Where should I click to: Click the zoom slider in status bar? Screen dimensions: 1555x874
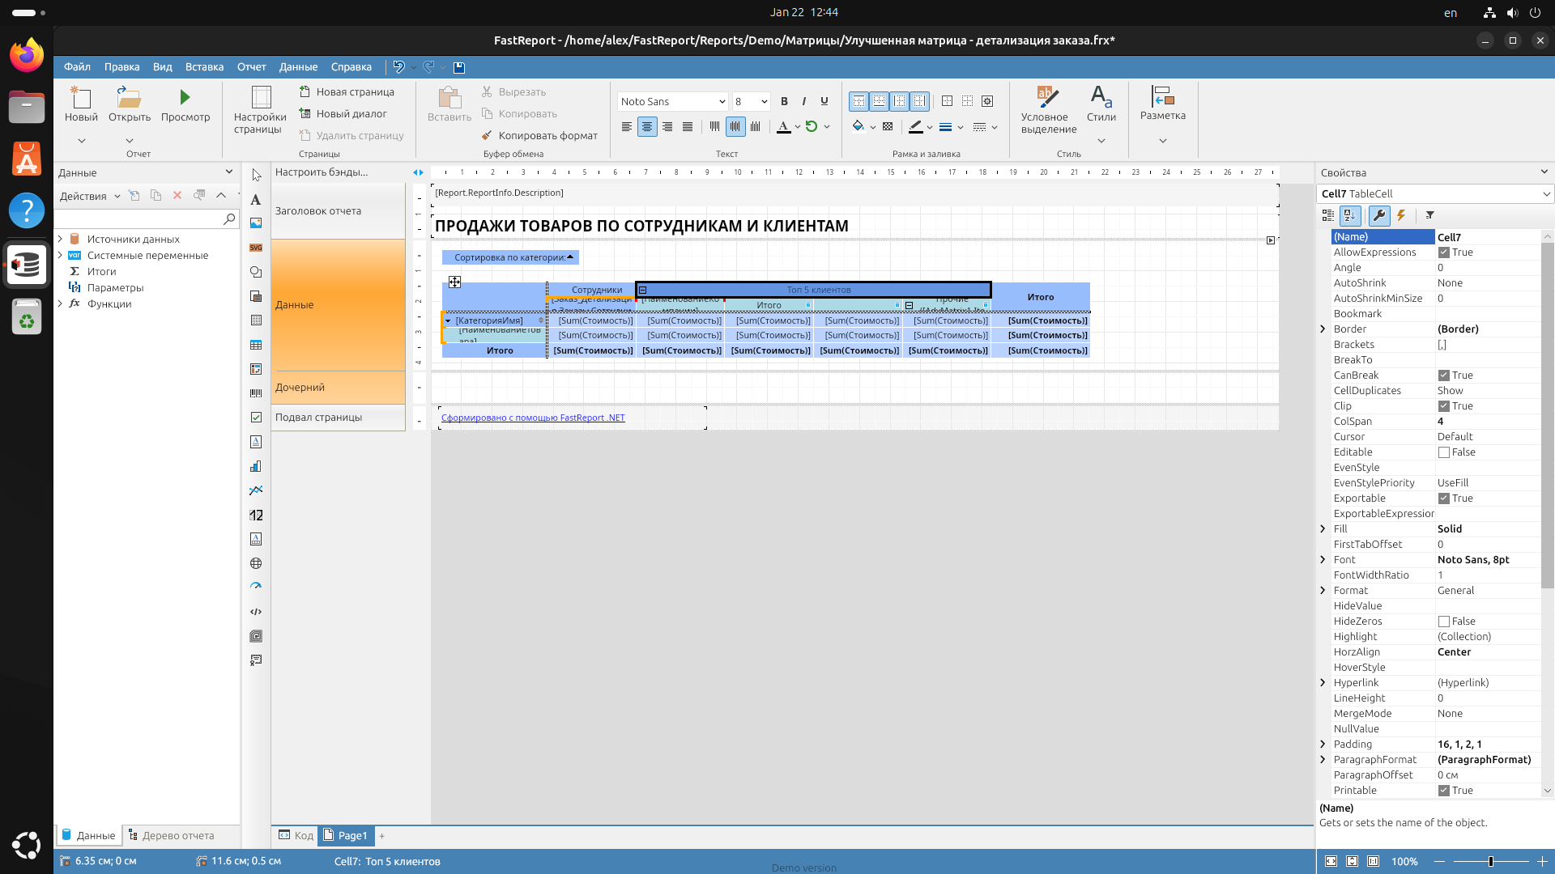(1491, 861)
